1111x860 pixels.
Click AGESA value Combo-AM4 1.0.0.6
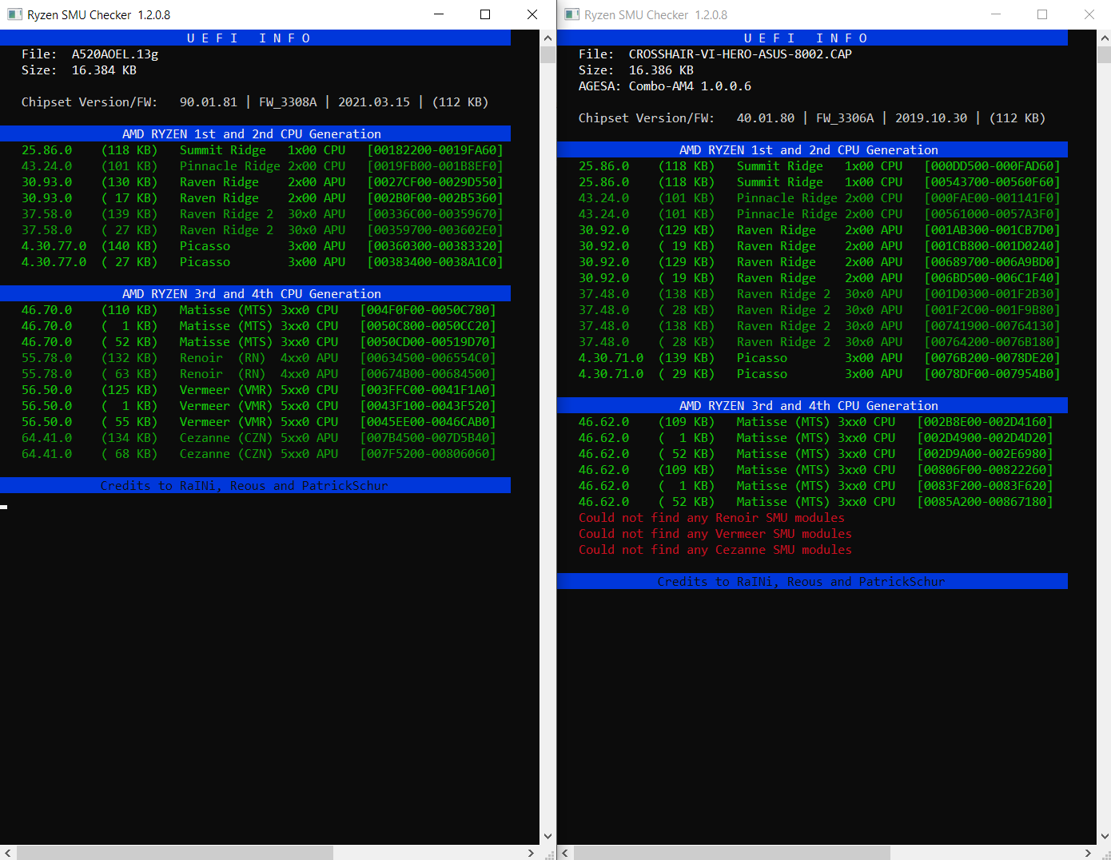tap(690, 86)
